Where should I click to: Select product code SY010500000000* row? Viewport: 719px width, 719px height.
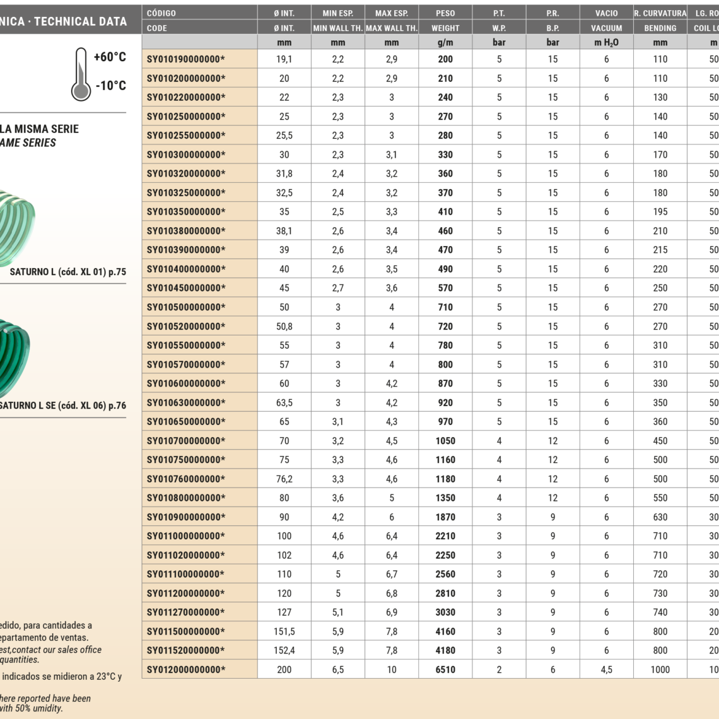point(186,307)
